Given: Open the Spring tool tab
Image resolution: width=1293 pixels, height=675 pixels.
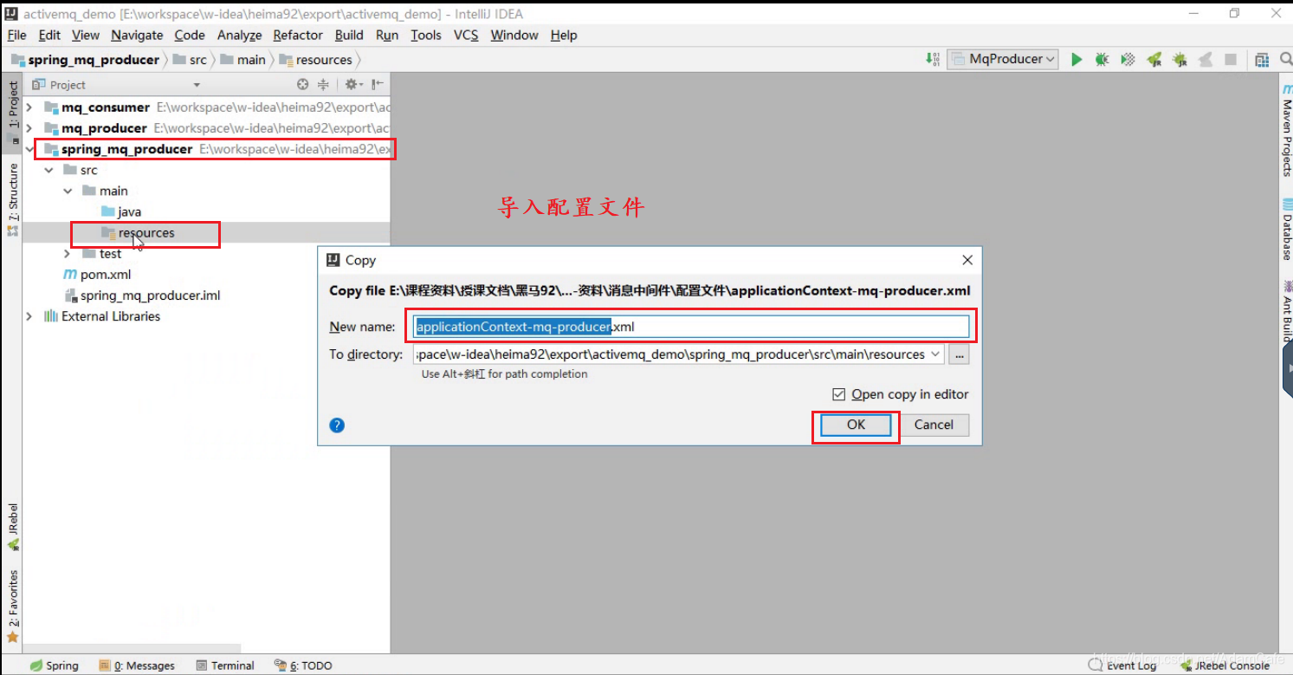Looking at the screenshot, I should click(x=54, y=665).
